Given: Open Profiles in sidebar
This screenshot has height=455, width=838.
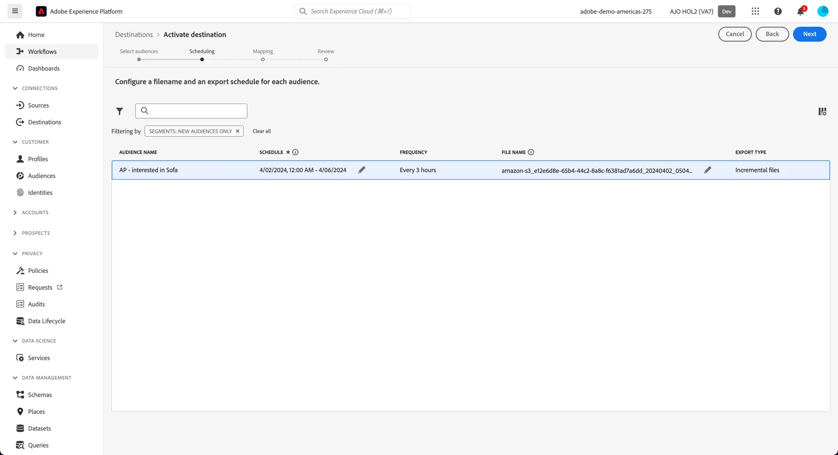Looking at the screenshot, I should tap(51, 159).
